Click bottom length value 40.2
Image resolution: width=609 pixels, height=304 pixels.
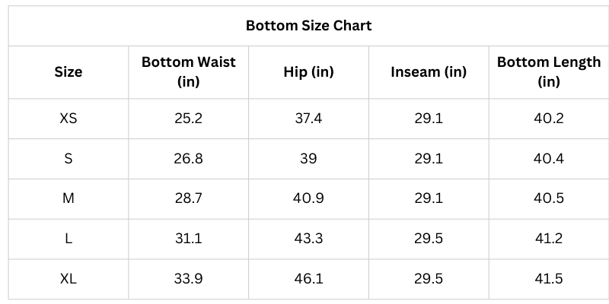coord(548,119)
